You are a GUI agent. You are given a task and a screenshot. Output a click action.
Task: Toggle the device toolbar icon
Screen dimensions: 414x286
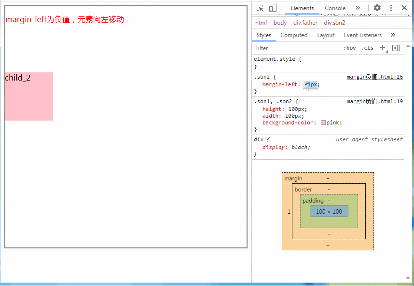coord(273,8)
